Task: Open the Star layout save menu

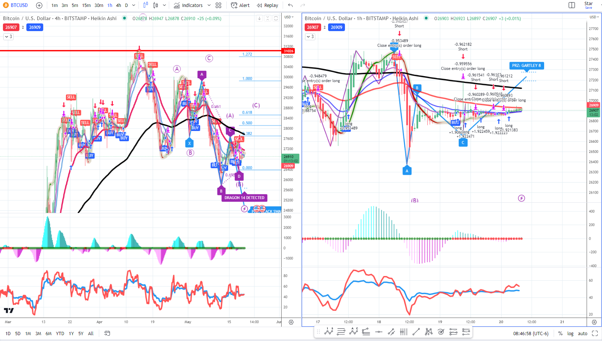Action: click(x=588, y=5)
